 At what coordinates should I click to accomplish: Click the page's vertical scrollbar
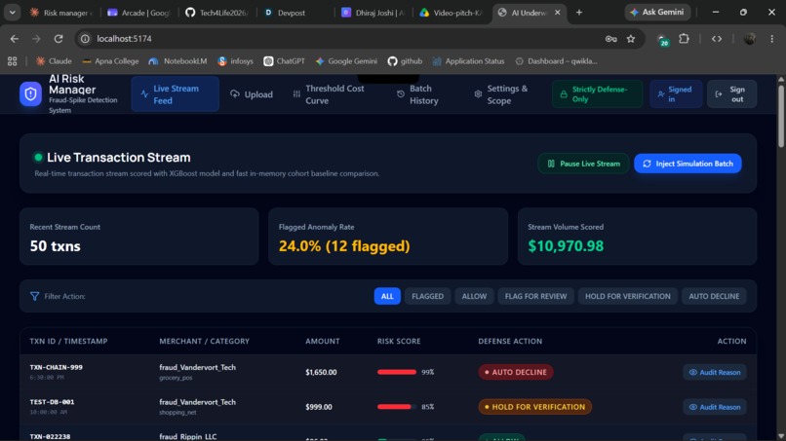(x=780, y=118)
